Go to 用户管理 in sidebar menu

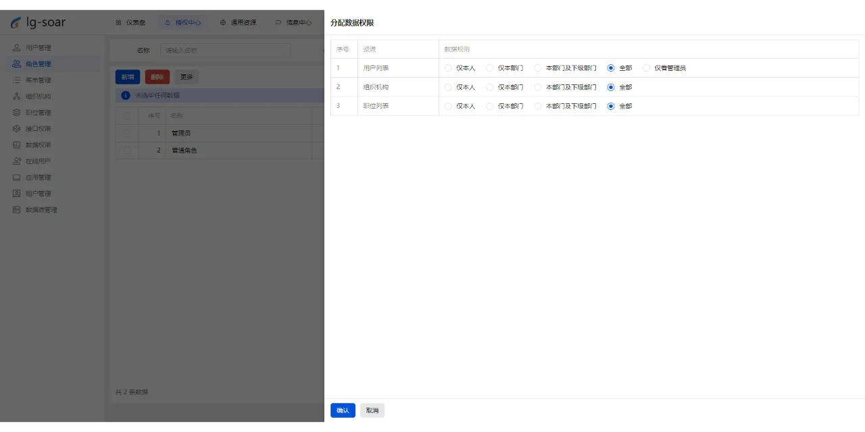(x=53, y=48)
